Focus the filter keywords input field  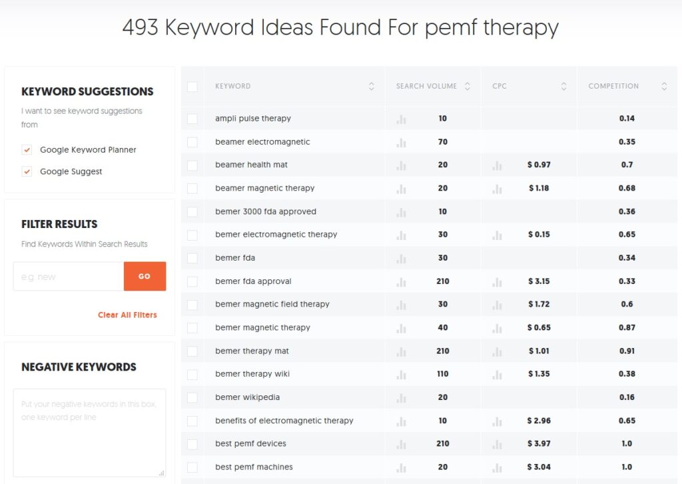coord(69,276)
